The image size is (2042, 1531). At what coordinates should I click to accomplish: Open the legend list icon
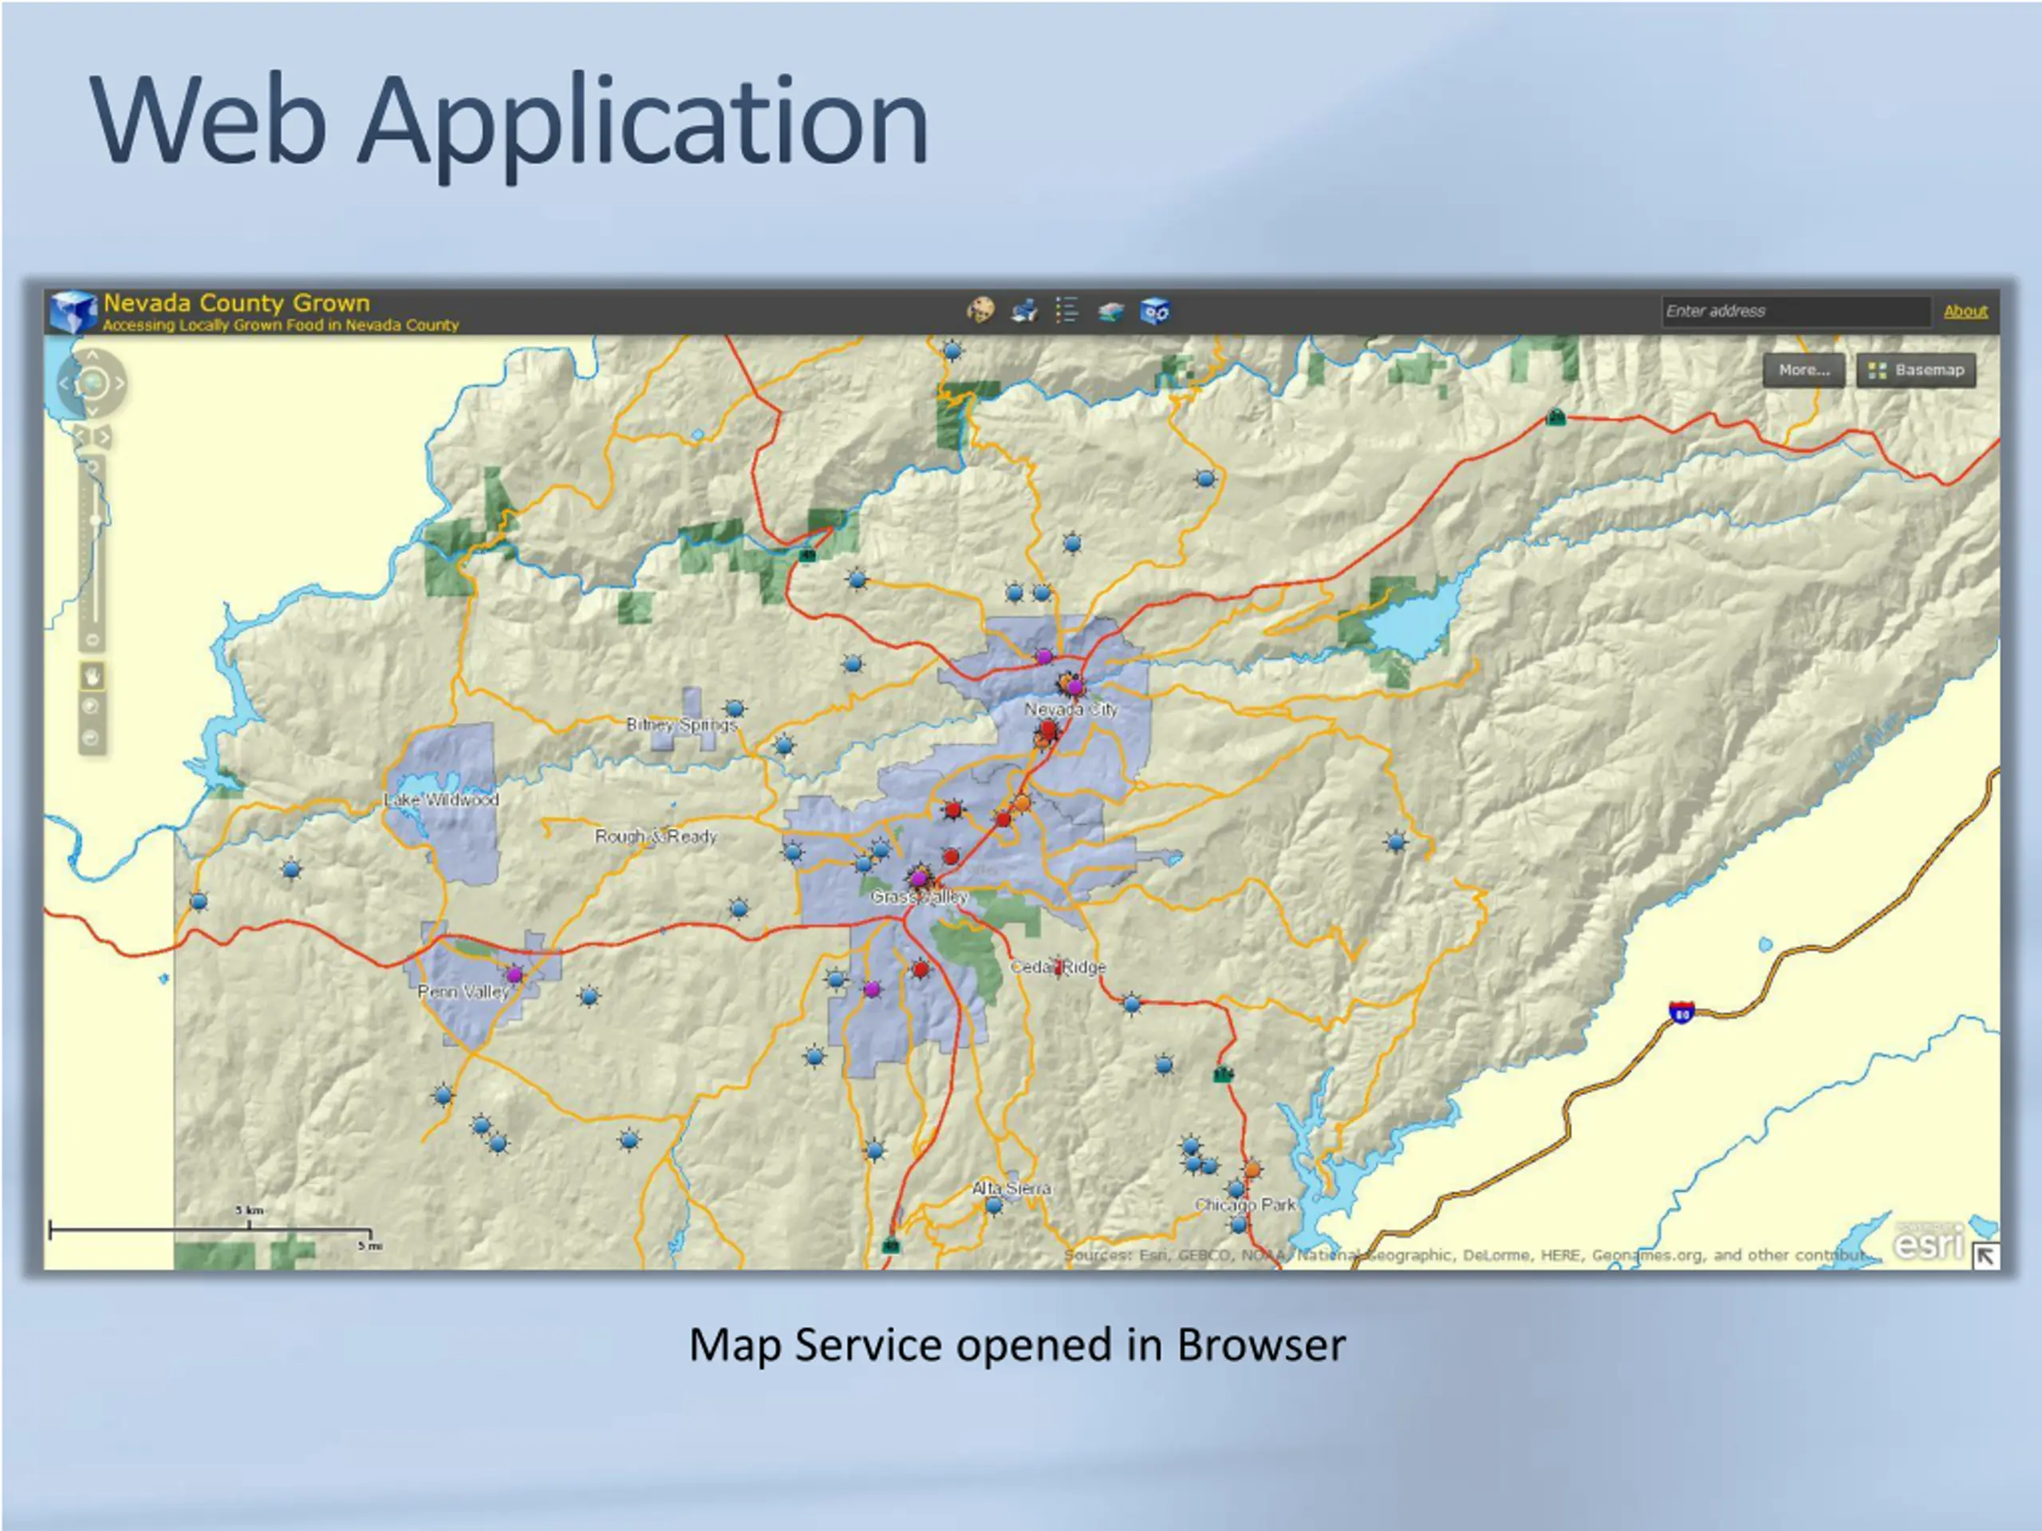click(1066, 310)
